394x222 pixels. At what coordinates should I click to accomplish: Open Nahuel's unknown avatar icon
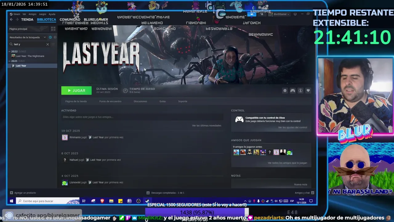[x=65, y=160]
